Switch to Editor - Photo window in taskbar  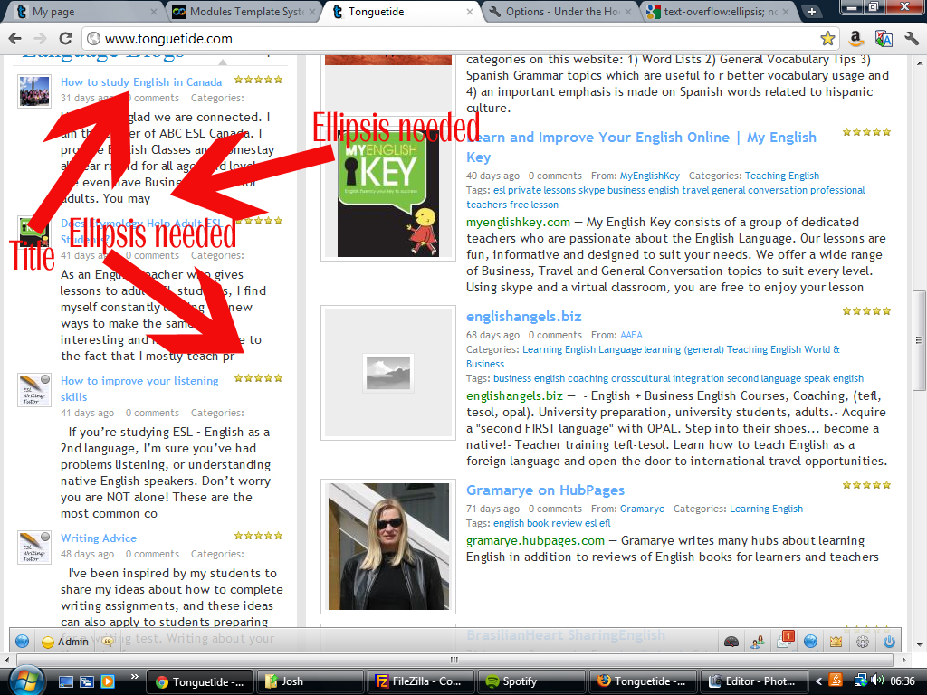point(753,681)
